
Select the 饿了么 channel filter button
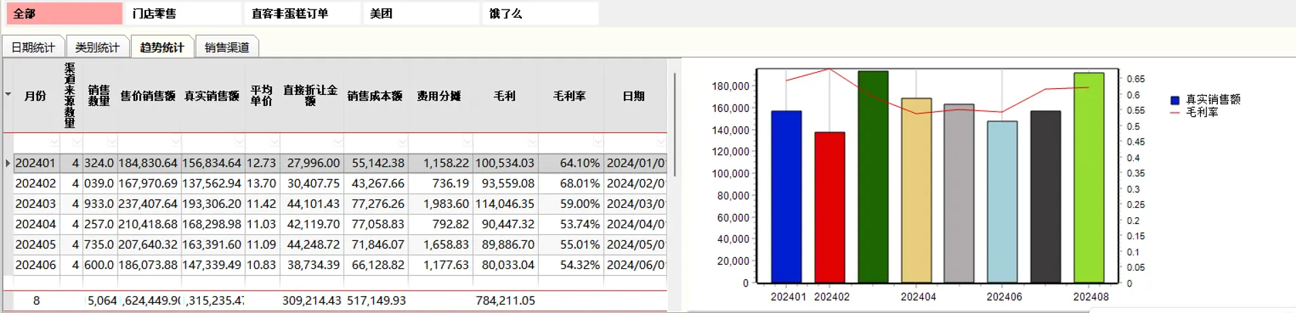pyautogui.click(x=540, y=14)
